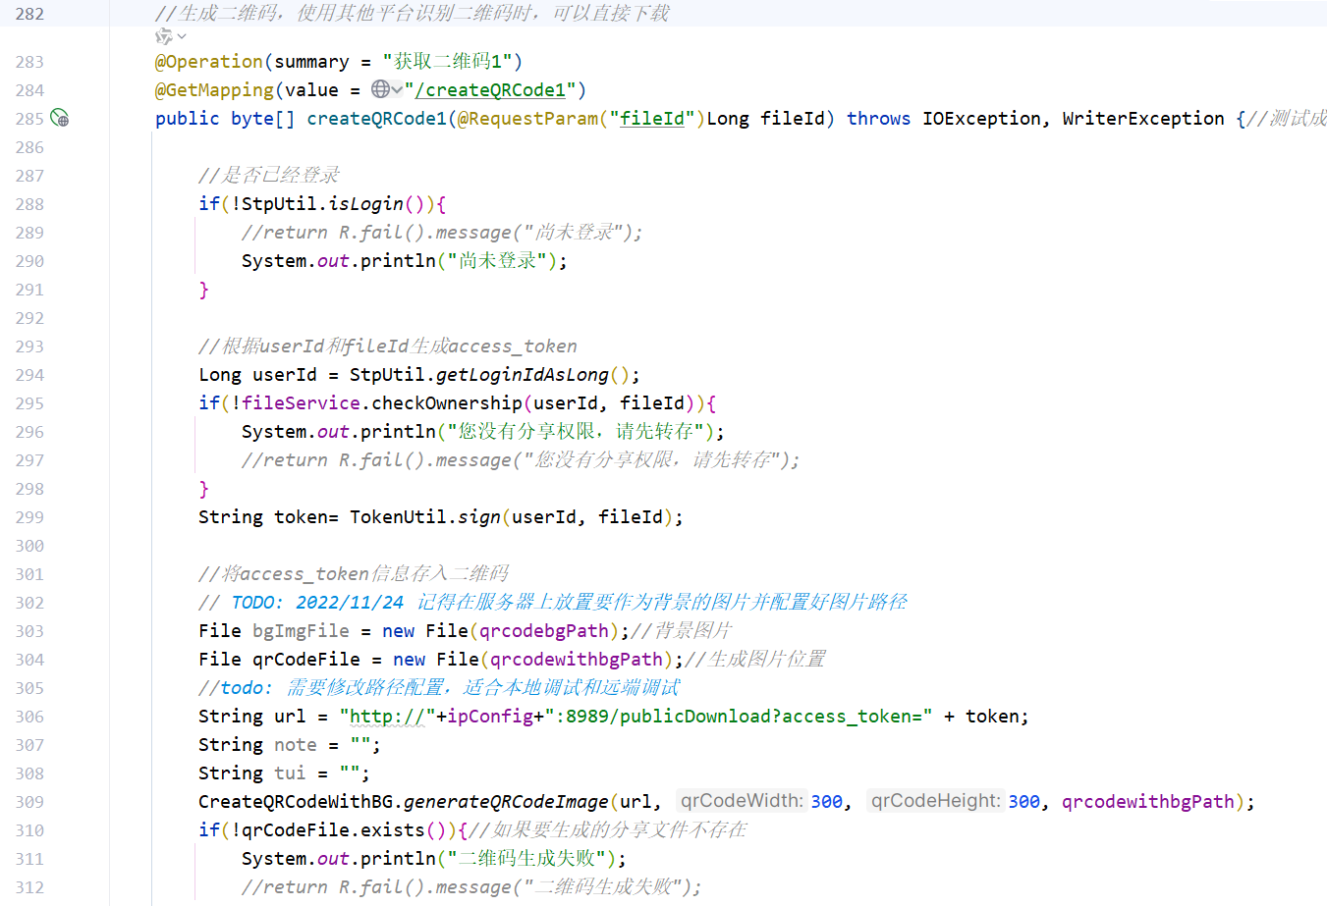1327x906 pixels.
Task: Click the createQRCode1 method name in the declaration
Action: click(x=377, y=118)
